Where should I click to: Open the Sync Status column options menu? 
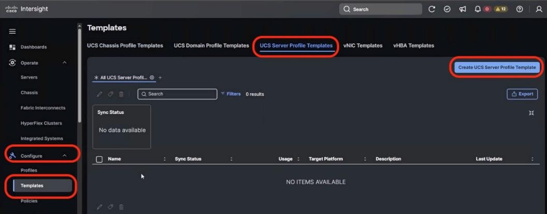click(x=232, y=159)
